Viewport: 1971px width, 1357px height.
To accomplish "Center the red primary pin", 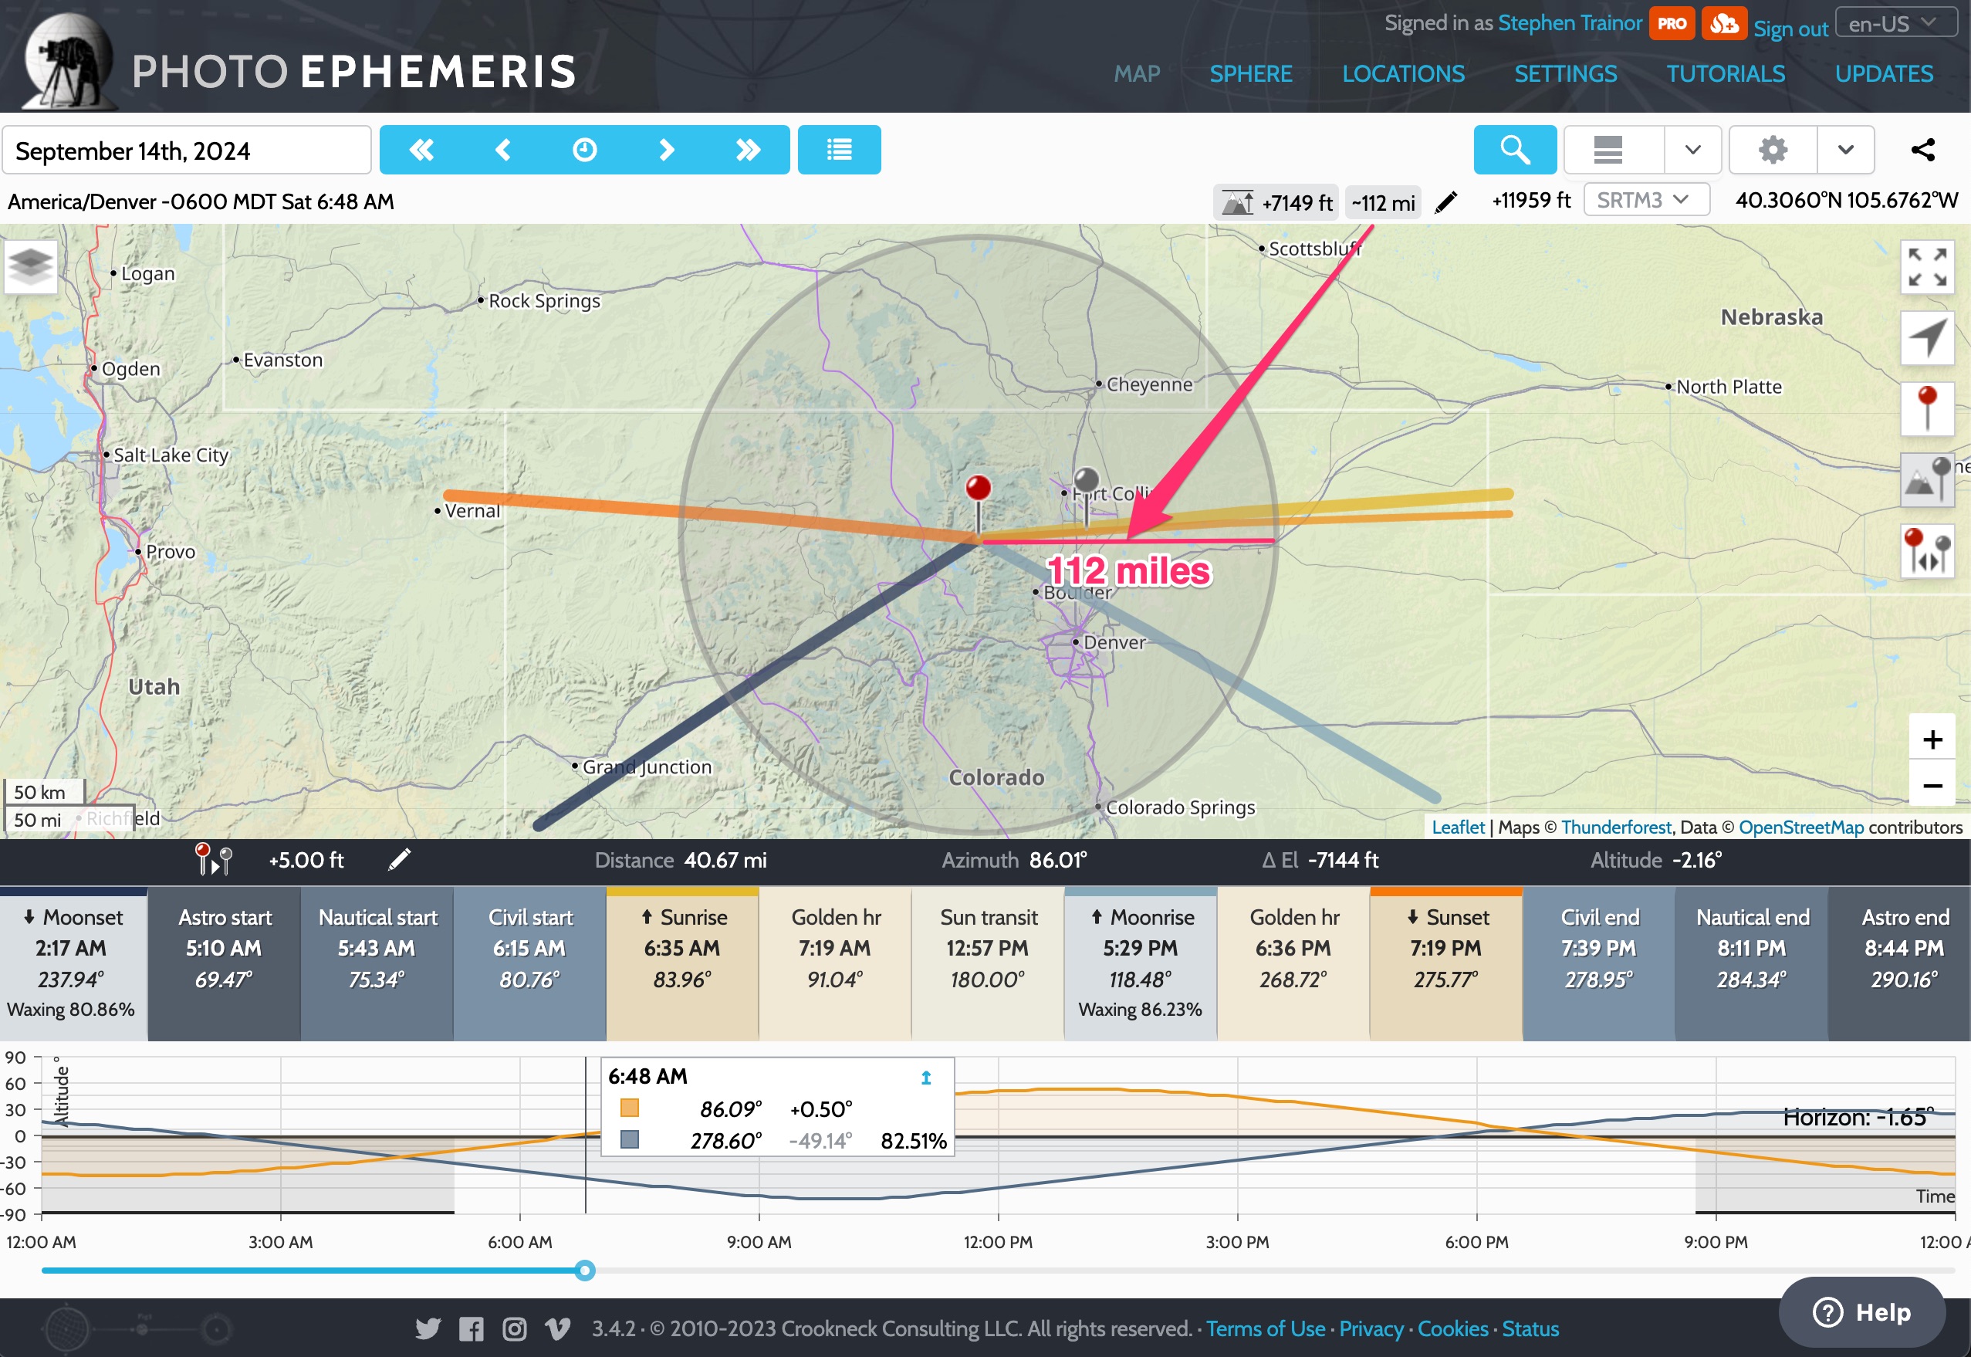I will 1927,409.
